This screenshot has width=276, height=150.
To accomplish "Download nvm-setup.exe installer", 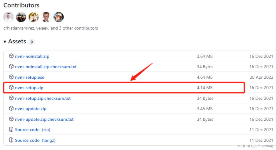I will (x=30, y=77).
